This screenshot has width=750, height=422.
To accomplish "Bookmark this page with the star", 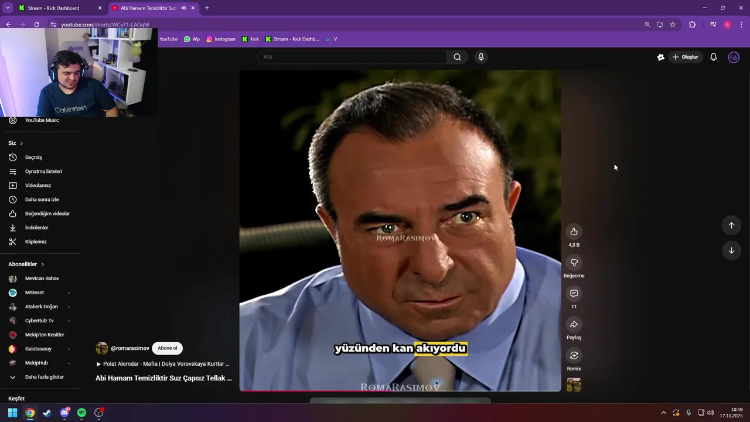I will (x=673, y=25).
